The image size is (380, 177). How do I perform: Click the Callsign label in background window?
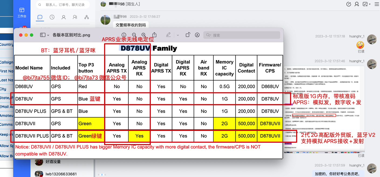tap(6, 62)
